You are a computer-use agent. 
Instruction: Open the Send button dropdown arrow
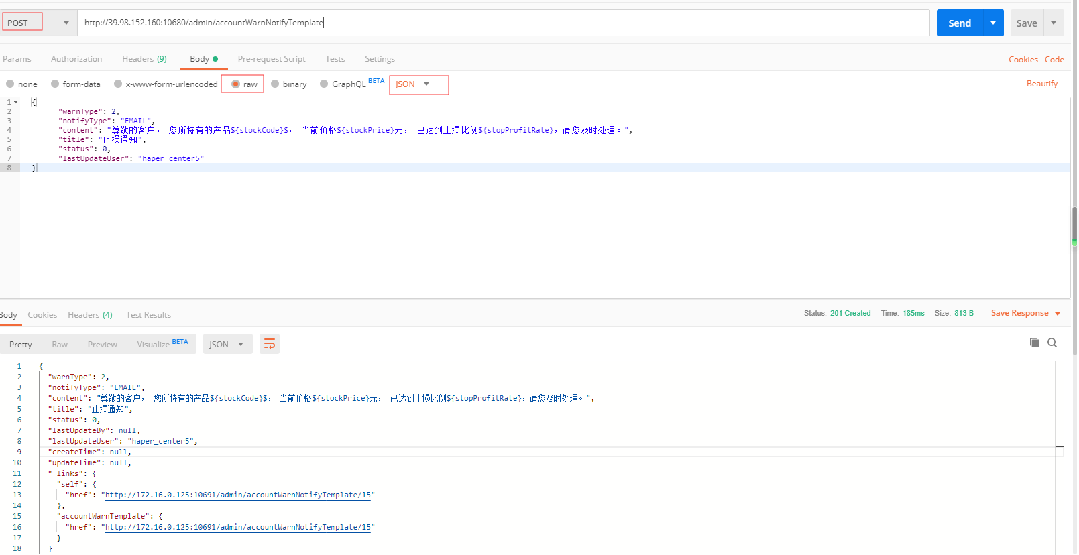993,23
